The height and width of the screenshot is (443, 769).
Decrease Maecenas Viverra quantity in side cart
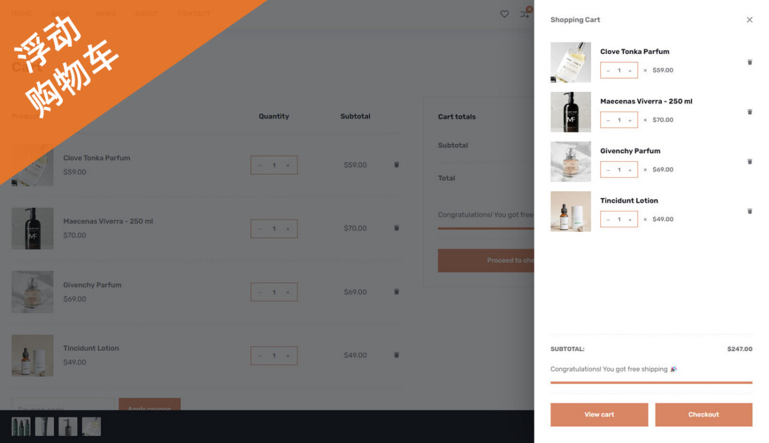pyautogui.click(x=608, y=120)
